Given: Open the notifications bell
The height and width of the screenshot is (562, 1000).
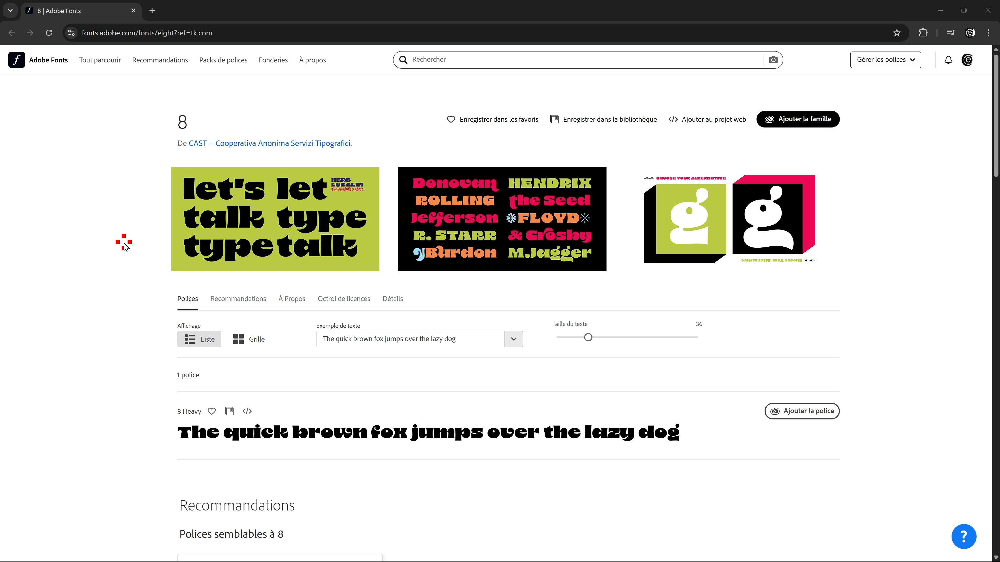Looking at the screenshot, I should click(948, 60).
